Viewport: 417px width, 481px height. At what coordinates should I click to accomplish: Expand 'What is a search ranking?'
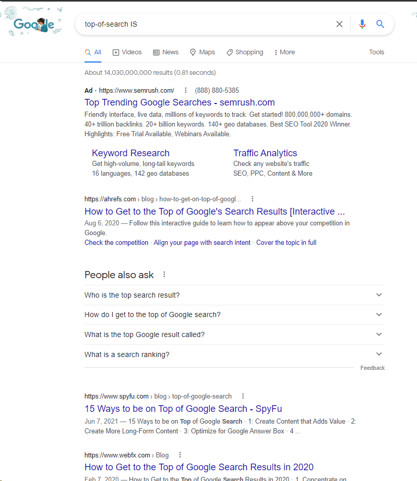(234, 354)
